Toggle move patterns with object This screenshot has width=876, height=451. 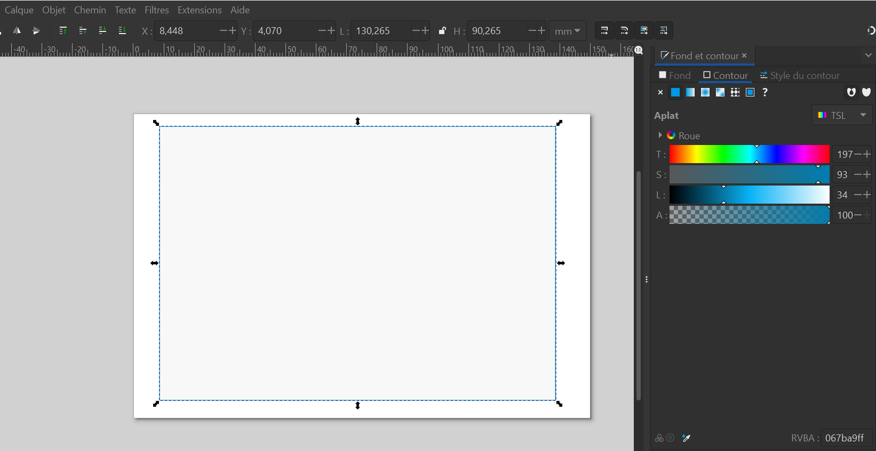tap(663, 31)
